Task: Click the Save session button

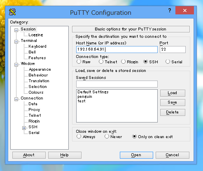Action: [173, 102]
